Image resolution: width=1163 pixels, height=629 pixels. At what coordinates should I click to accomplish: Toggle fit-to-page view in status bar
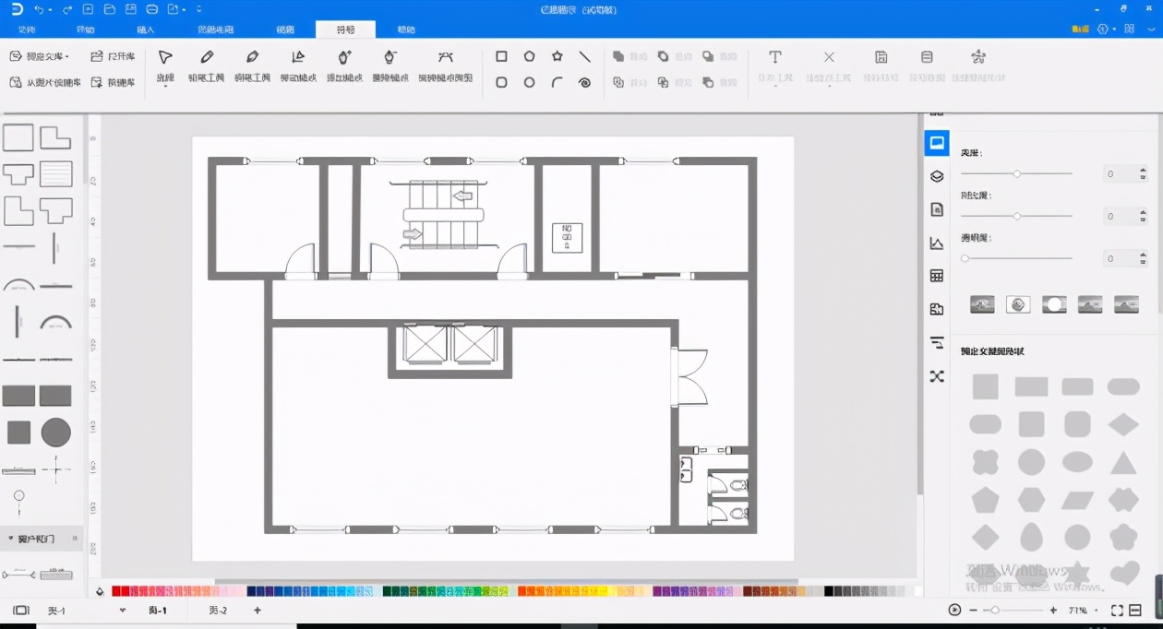point(1117,611)
